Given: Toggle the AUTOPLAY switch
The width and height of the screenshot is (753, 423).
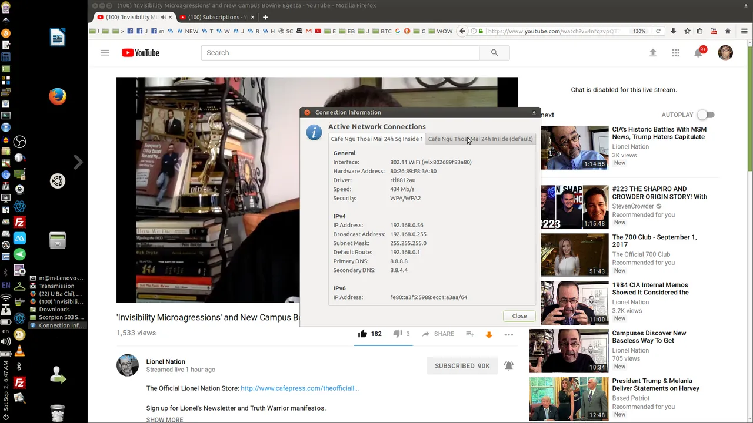Looking at the screenshot, I should coord(705,115).
